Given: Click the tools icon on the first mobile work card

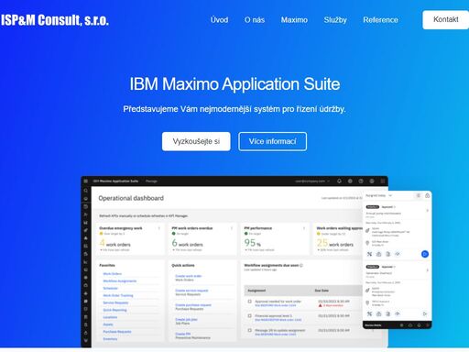Looking at the screenshot, I should 369,254.
